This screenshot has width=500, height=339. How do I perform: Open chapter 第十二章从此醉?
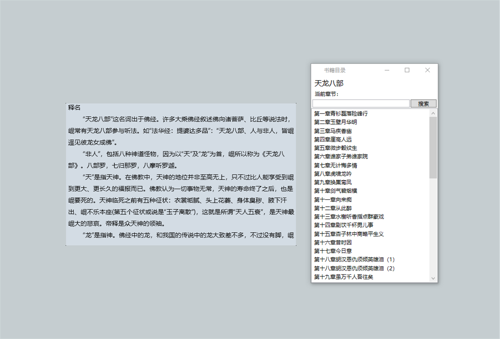(333, 208)
